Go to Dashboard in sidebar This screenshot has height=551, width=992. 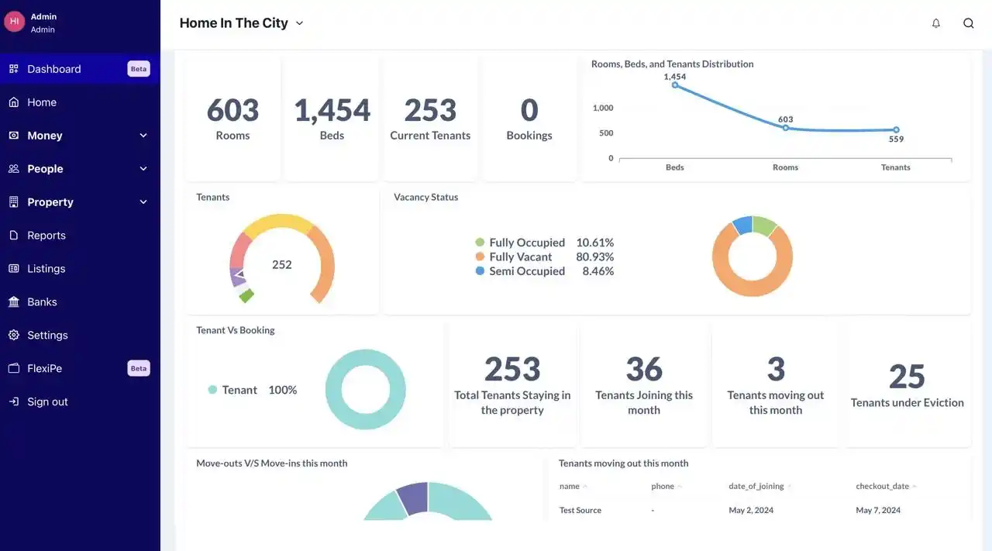(x=54, y=69)
